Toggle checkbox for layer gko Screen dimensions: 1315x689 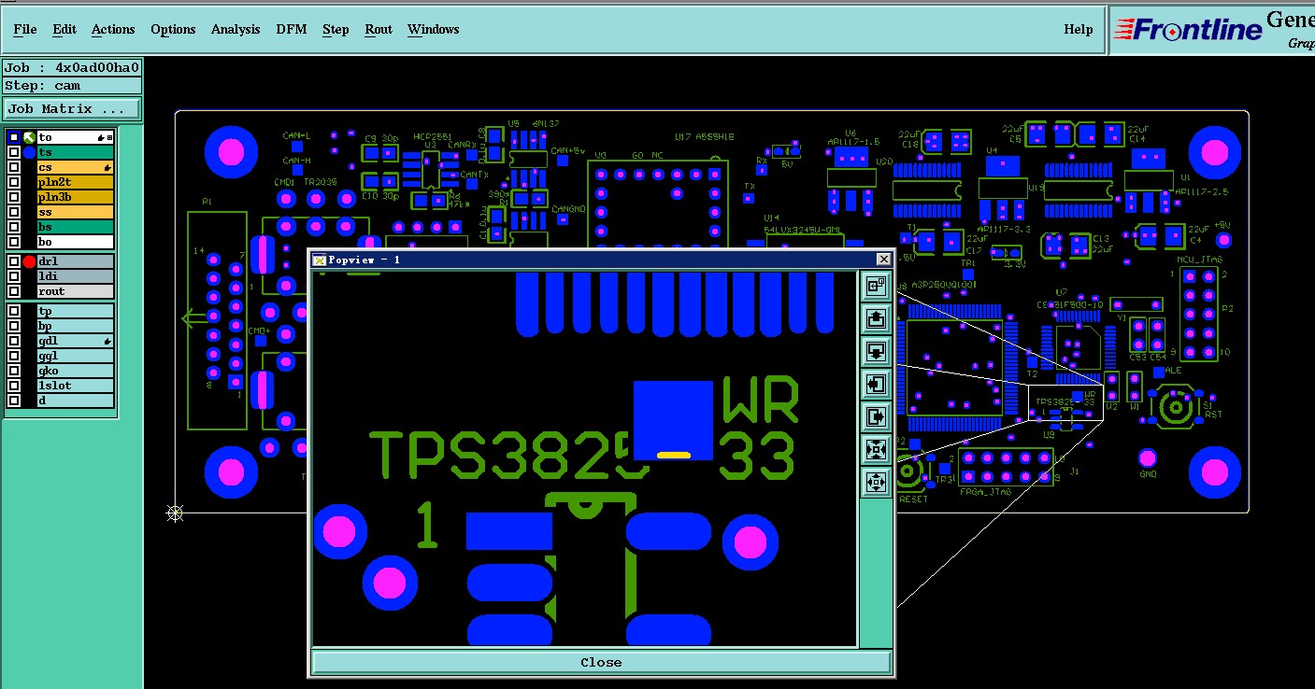[x=14, y=371]
